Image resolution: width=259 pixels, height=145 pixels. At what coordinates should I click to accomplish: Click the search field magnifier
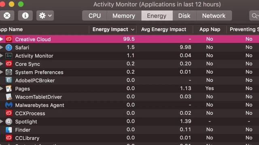254,16
